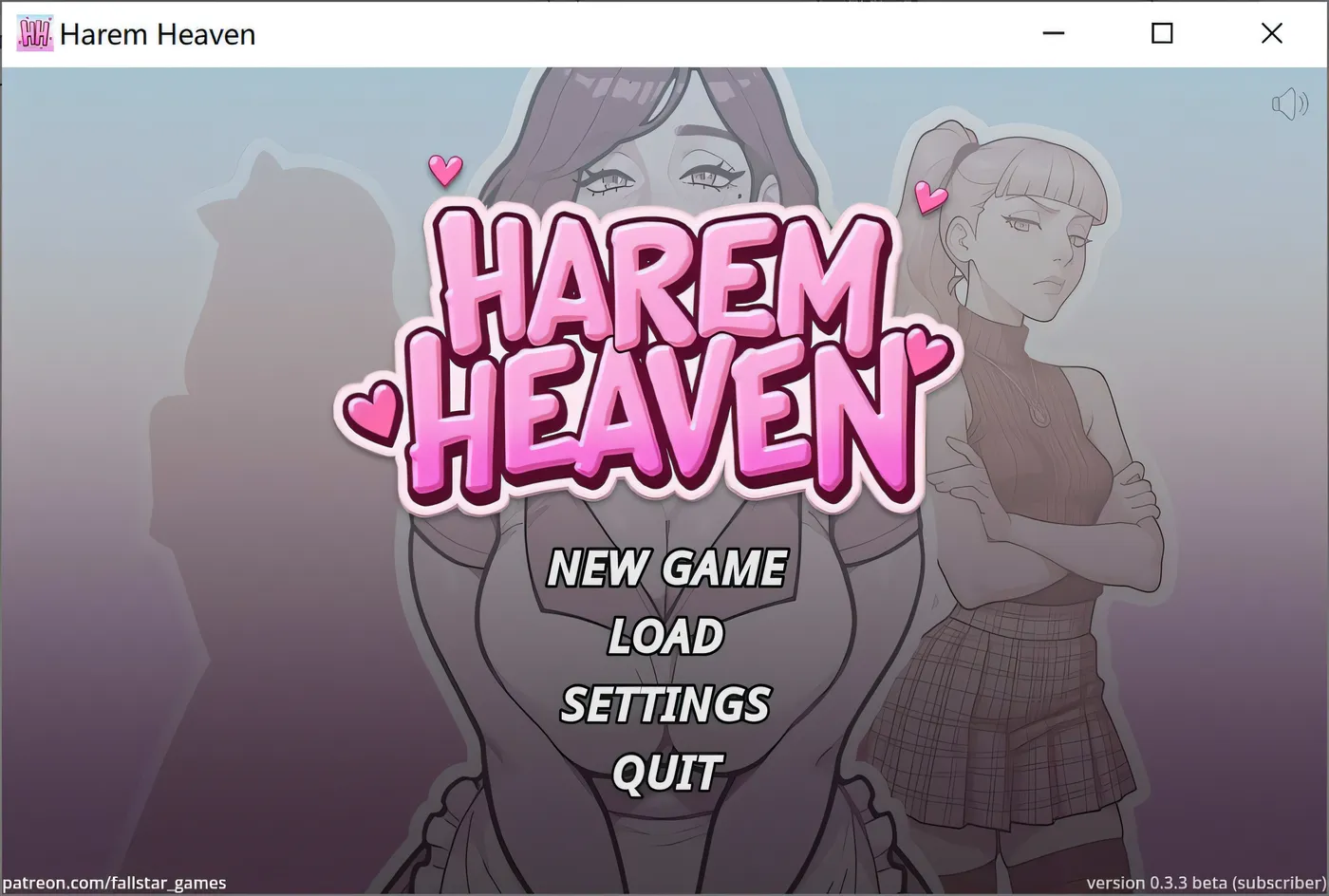The image size is (1329, 896).
Task: Start a New Game from the menu
Action: point(666,569)
